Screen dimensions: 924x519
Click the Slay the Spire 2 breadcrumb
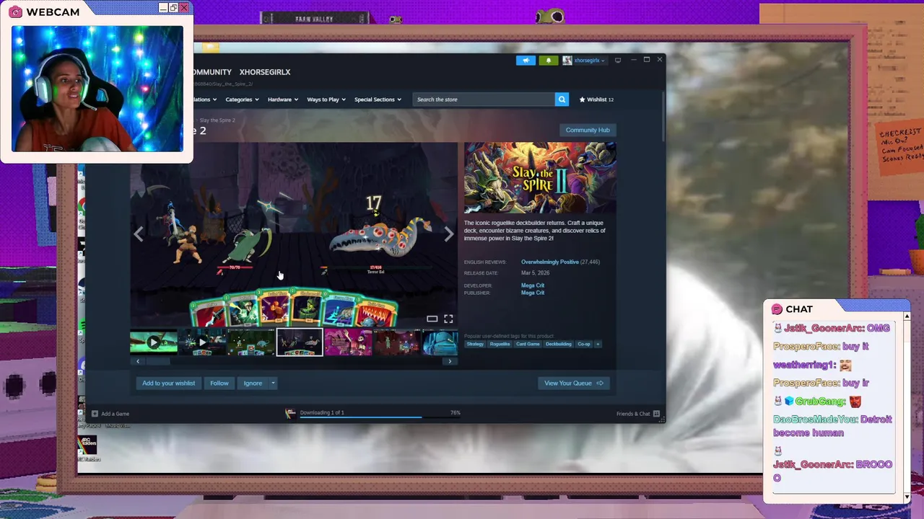(x=217, y=120)
